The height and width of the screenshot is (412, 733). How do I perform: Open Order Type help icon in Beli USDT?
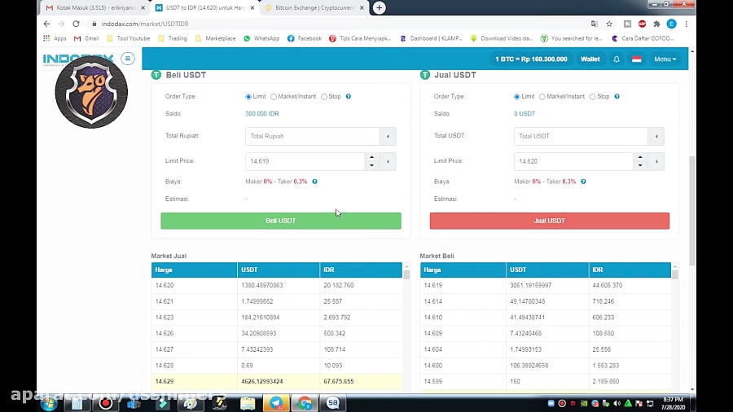(x=349, y=96)
